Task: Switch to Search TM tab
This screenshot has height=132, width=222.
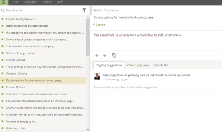Action: tap(161, 65)
